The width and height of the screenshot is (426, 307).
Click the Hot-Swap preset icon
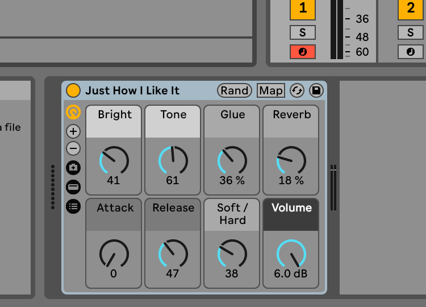click(296, 90)
